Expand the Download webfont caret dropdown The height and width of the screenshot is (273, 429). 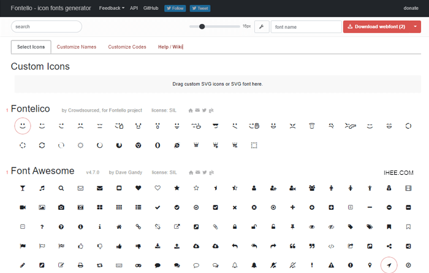[x=415, y=26]
